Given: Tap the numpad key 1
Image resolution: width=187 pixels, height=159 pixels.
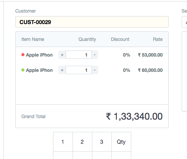Looking at the screenshot, I should point(63,142).
